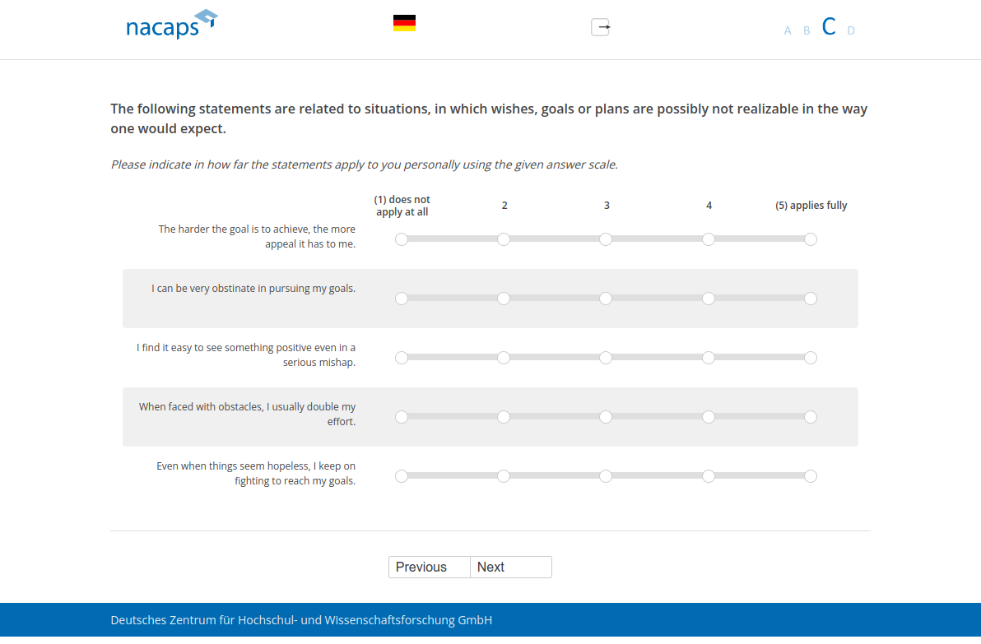Go to the Previous survey page

429,568
